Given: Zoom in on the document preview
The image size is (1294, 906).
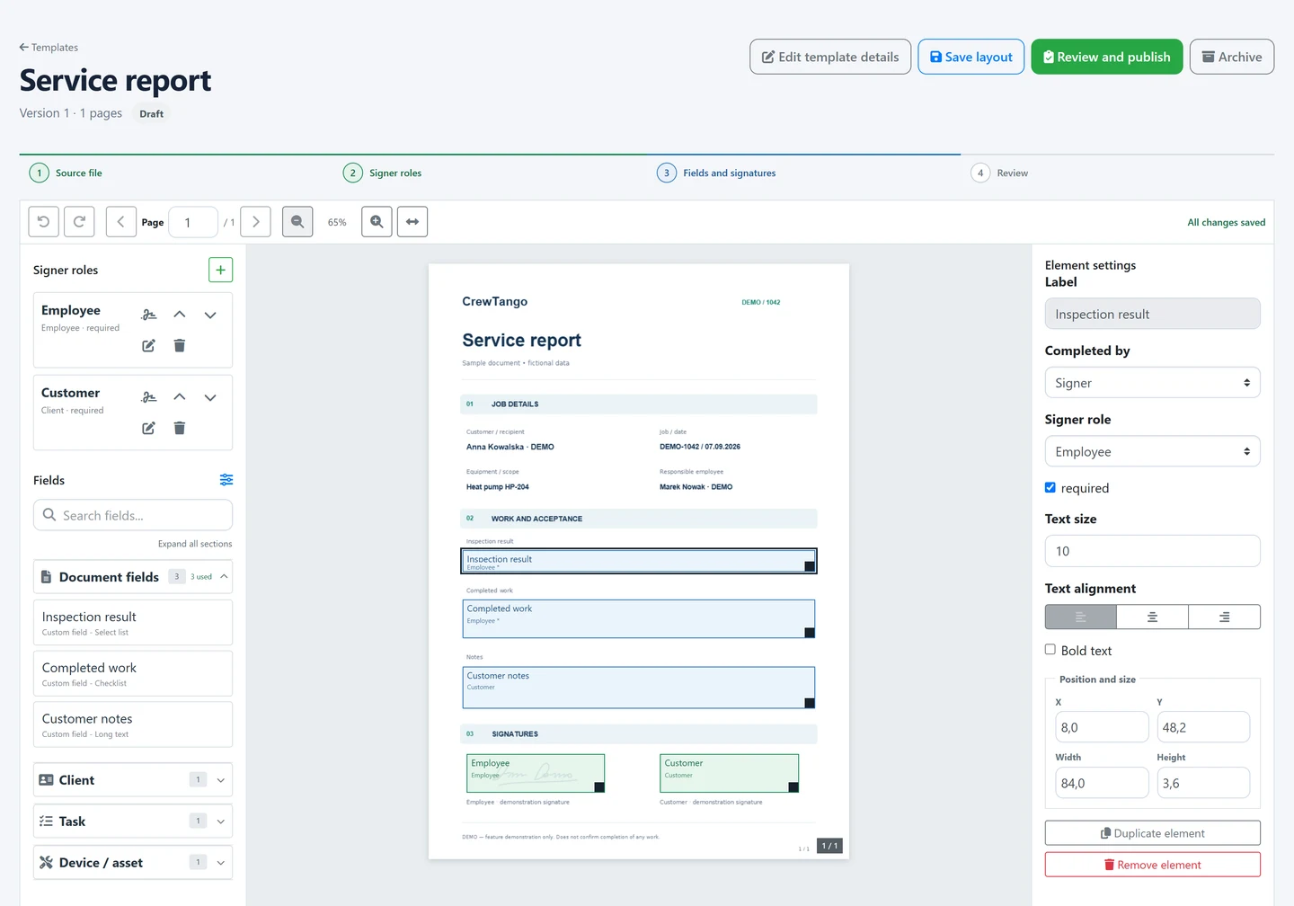Looking at the screenshot, I should pyautogui.click(x=377, y=222).
